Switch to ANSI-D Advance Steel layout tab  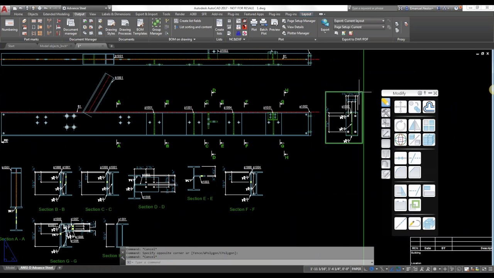click(x=37, y=268)
